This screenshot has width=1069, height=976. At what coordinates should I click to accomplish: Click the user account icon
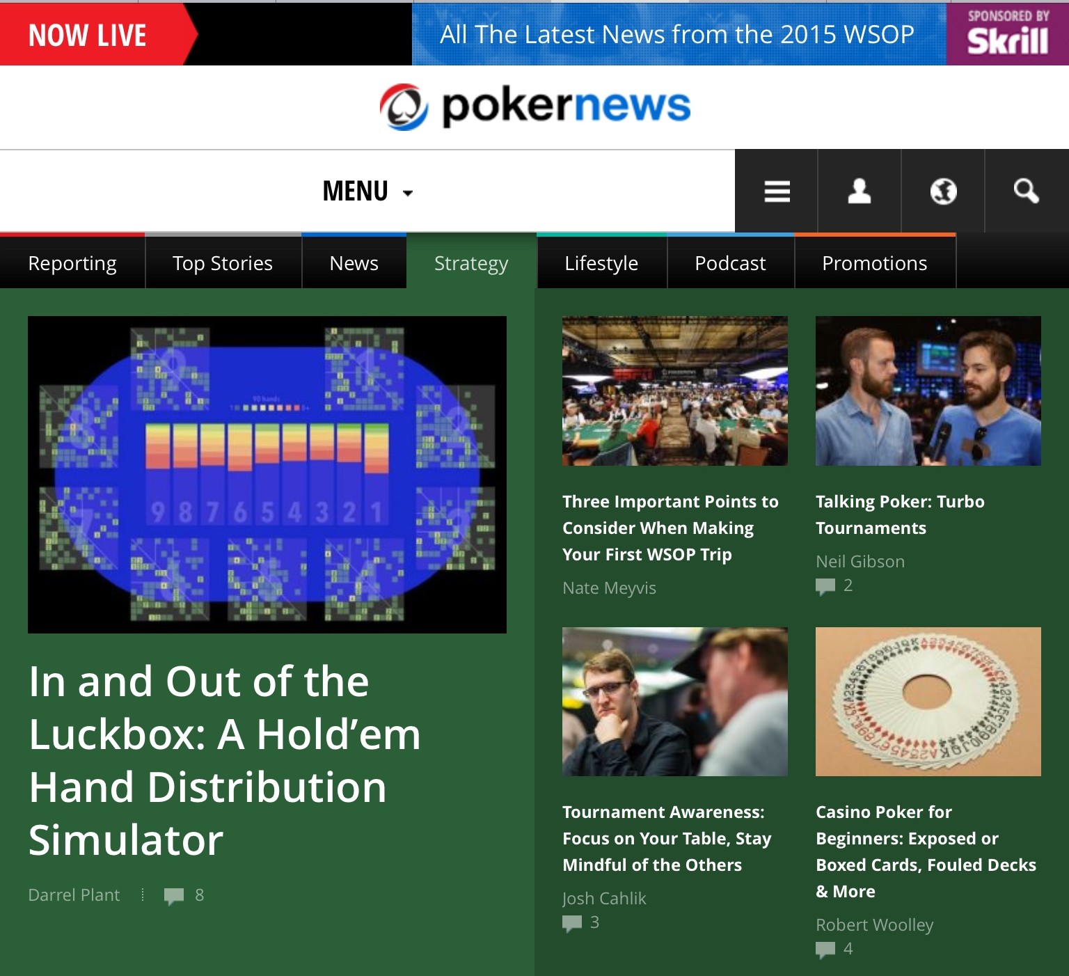[860, 191]
